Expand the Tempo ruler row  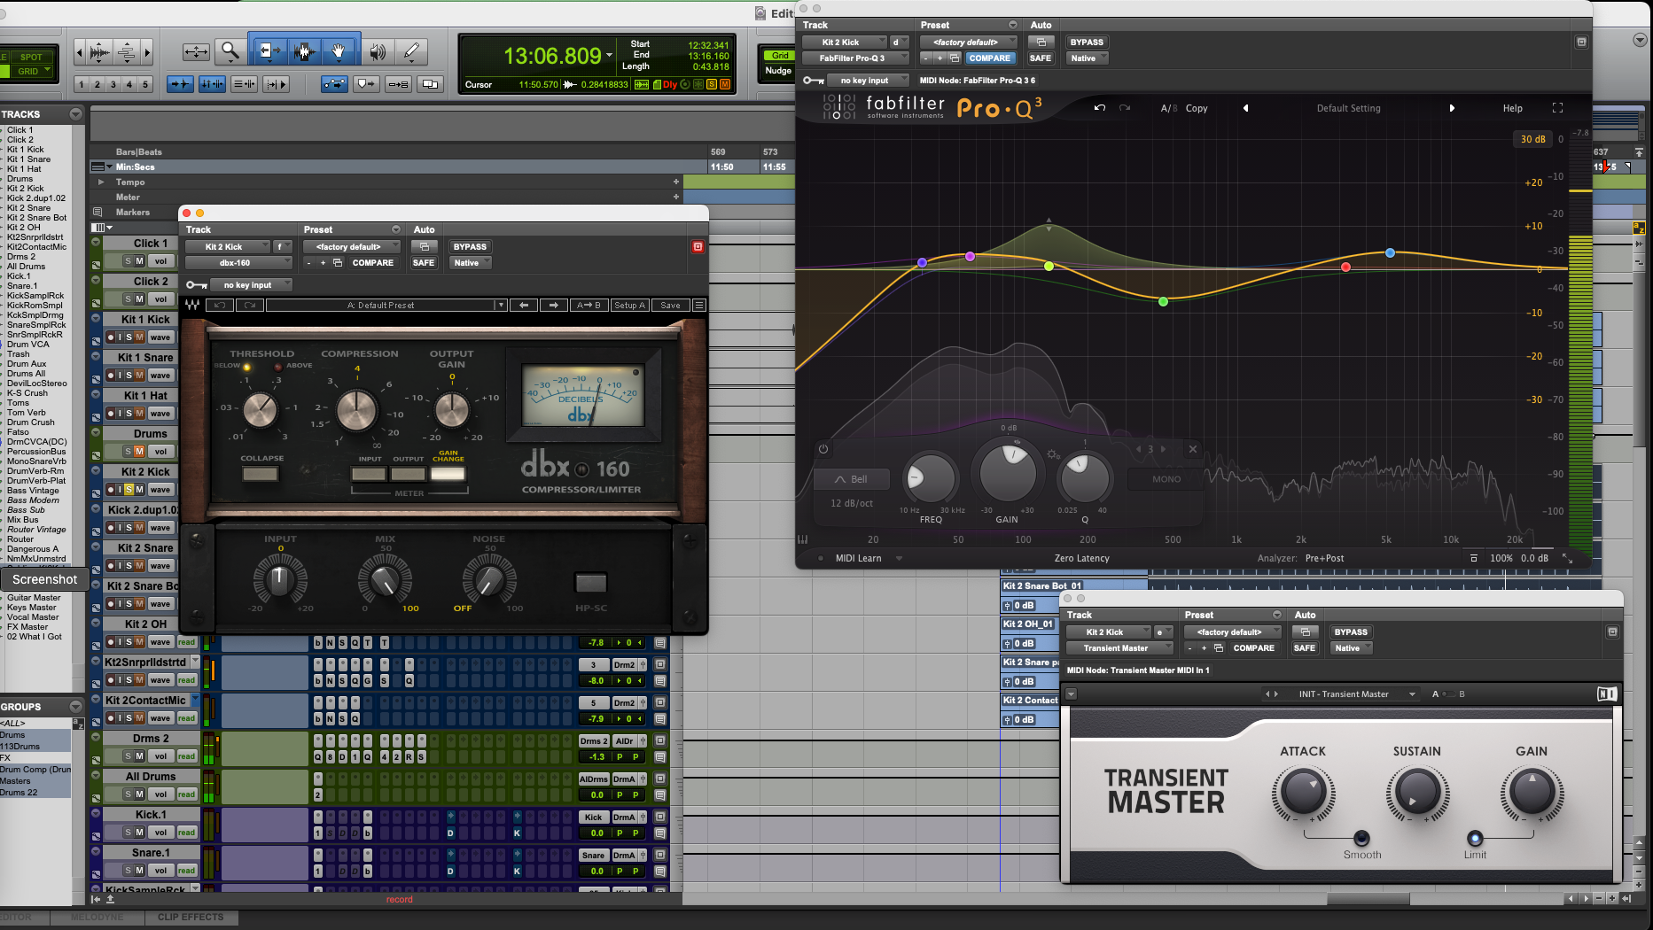click(101, 182)
